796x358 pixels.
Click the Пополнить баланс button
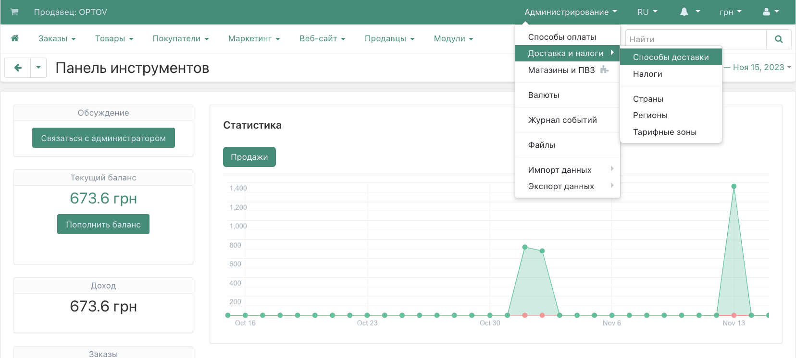(x=103, y=225)
